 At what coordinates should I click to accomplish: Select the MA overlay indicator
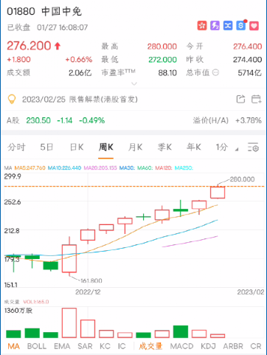(x=14, y=346)
